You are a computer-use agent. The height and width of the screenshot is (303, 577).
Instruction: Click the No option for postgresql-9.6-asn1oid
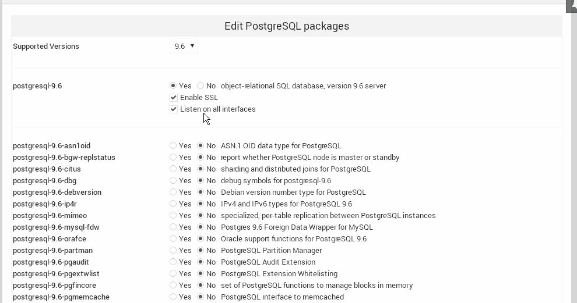pyautogui.click(x=200, y=145)
